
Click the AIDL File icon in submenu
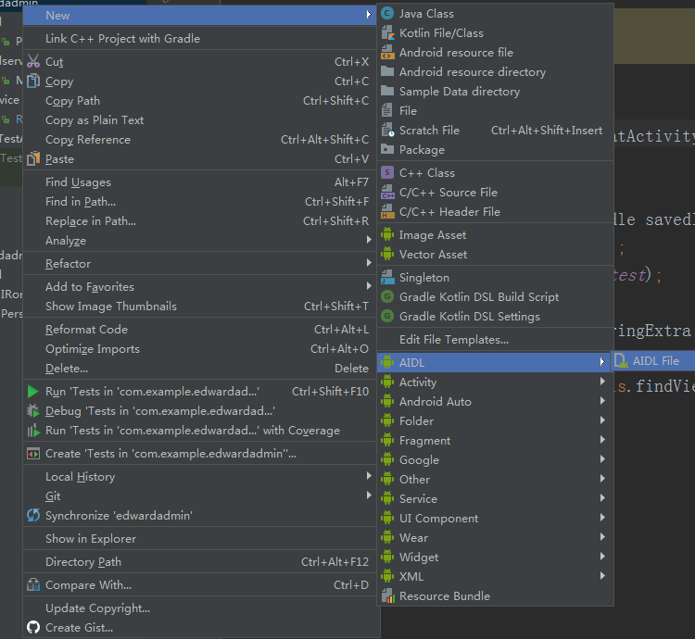(621, 361)
